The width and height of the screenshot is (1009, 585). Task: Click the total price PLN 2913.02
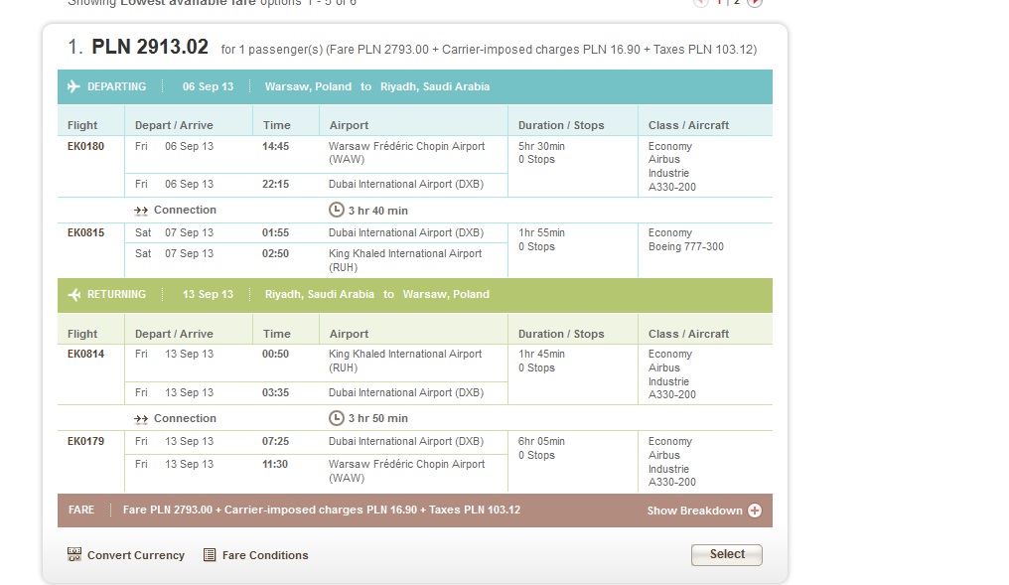pyautogui.click(x=150, y=47)
